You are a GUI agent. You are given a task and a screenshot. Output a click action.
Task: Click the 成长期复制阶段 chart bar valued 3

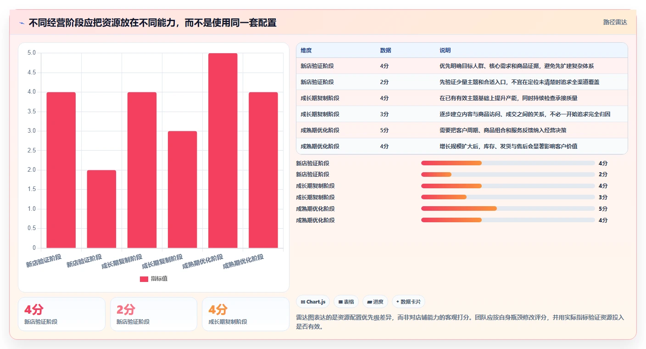[182, 190]
